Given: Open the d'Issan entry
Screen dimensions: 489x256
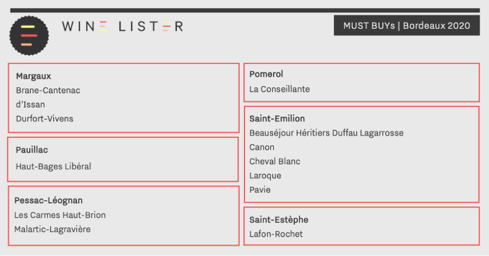Looking at the screenshot, I should tap(30, 104).
